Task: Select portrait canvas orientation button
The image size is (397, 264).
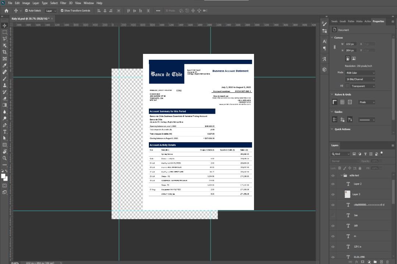Action: point(348,59)
